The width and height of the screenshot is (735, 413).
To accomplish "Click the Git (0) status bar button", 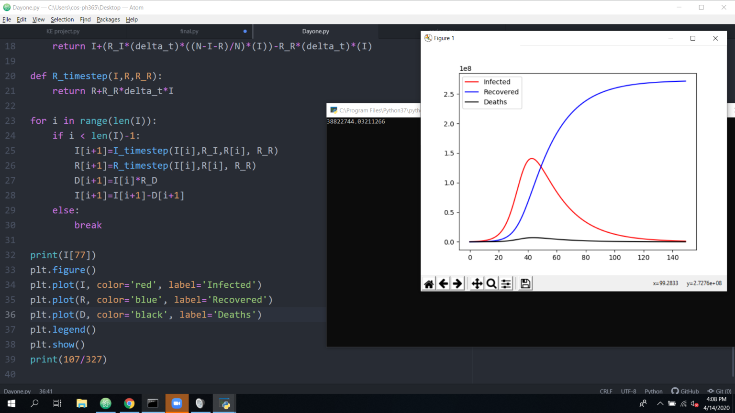I will (x=719, y=391).
